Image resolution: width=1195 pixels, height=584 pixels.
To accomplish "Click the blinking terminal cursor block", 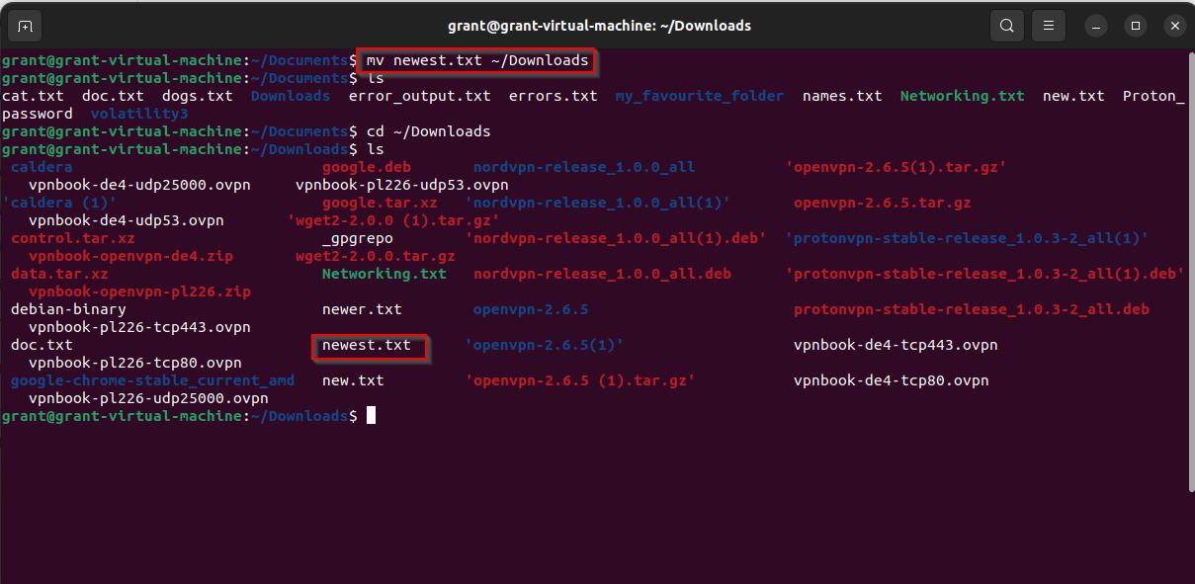I will [371, 415].
